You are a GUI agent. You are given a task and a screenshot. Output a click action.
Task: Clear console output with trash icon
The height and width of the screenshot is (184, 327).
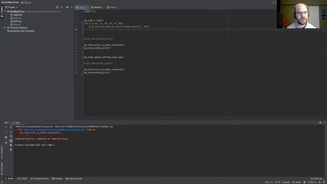11,150
